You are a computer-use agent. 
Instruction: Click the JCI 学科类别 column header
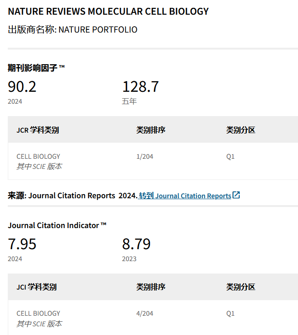tap(37, 287)
